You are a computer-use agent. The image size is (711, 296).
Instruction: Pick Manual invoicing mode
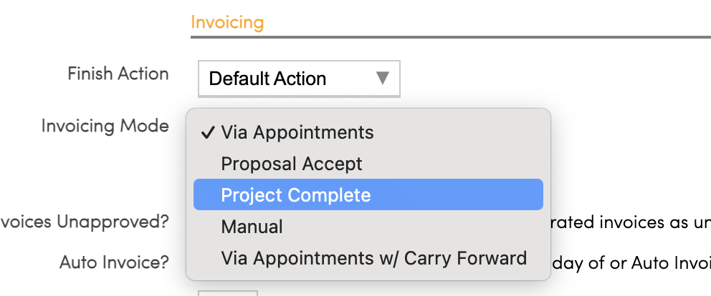(x=252, y=227)
